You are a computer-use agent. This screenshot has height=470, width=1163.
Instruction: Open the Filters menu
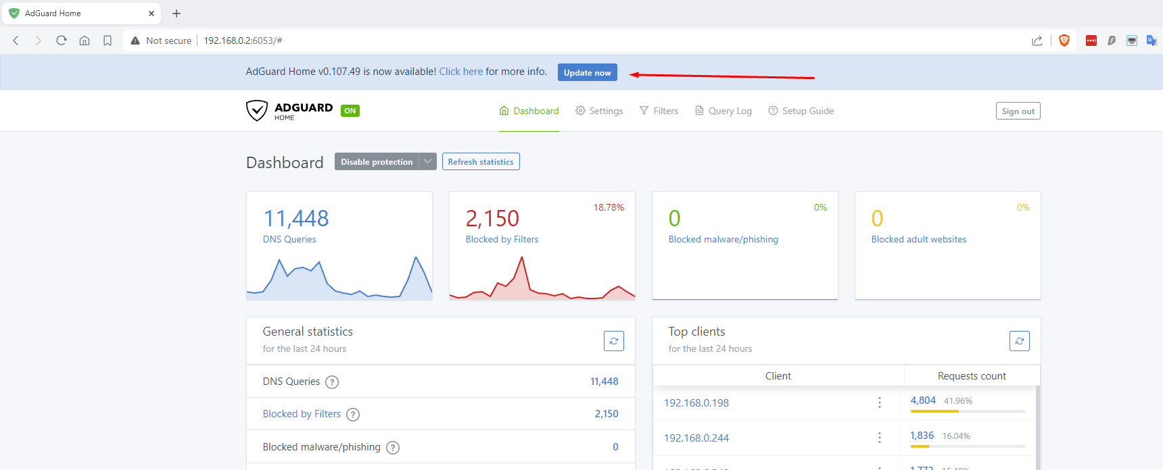pos(659,111)
